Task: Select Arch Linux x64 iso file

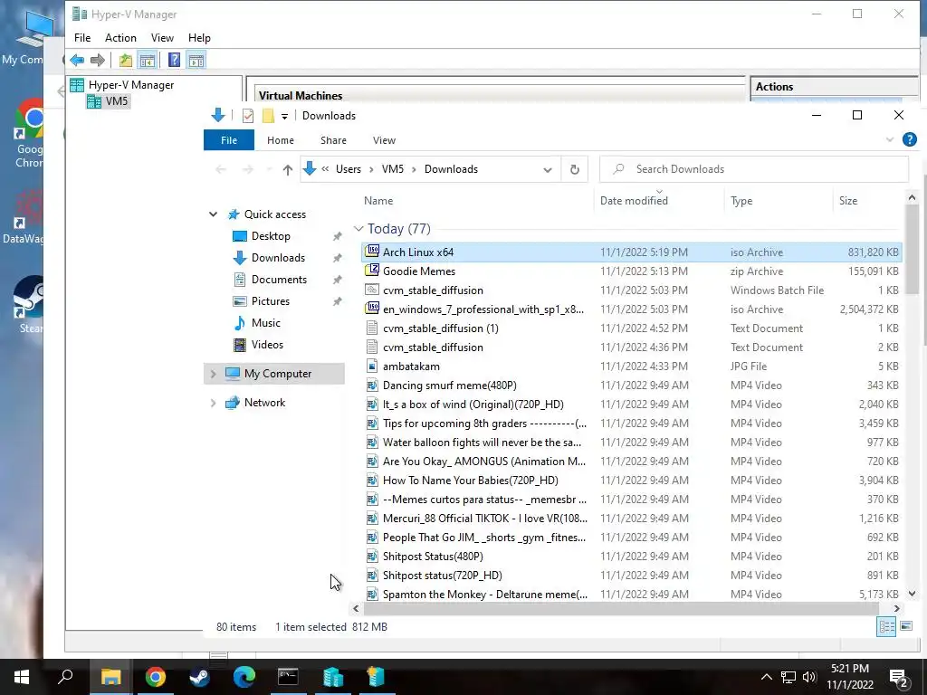Action: coord(631,252)
